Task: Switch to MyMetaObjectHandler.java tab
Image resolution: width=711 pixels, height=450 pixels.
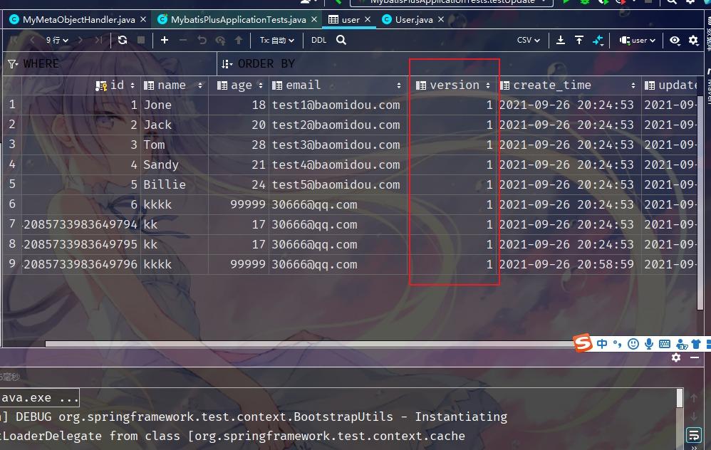Action: point(78,19)
